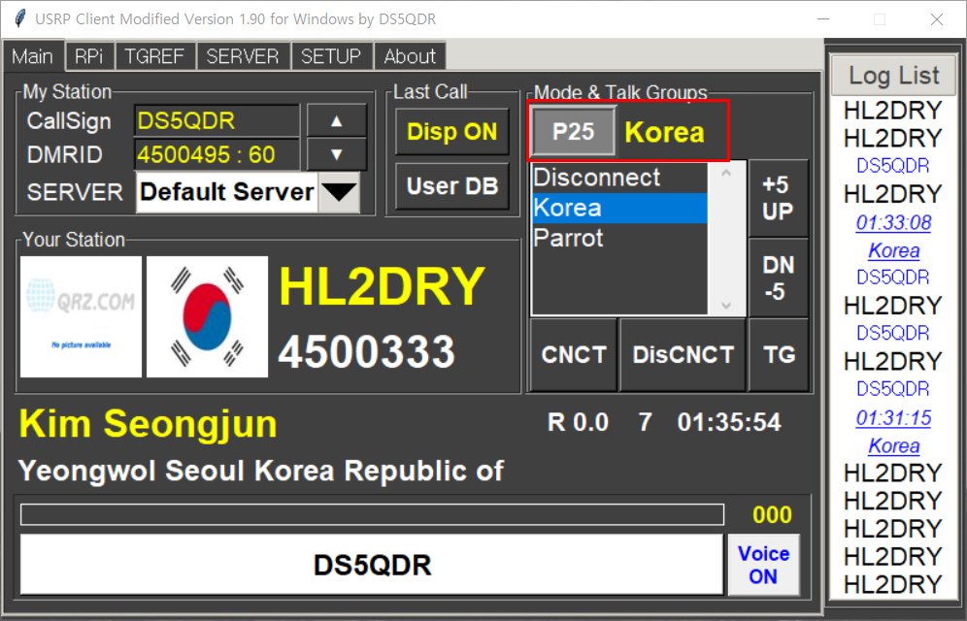This screenshot has height=621, width=967.
Task: Click the up arrow button beside CallSign
Action: (336, 120)
